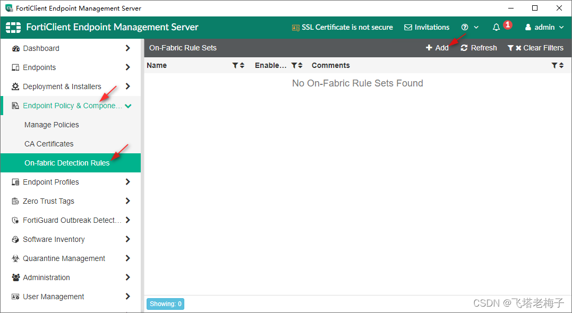This screenshot has height=313, width=572.
Task: Expand the Deployment & Installers chevron
Action: tap(127, 86)
